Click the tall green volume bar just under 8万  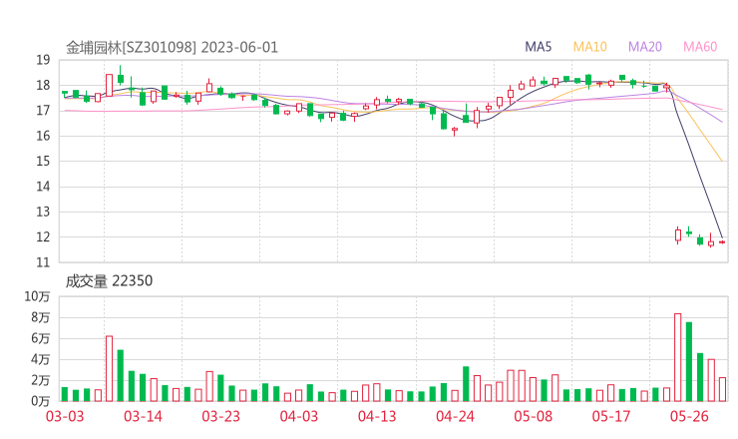click(x=689, y=362)
